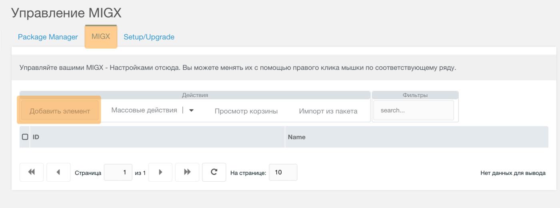Image resolution: width=560 pixels, height=208 pixels.
Task: Click the Нет данных для вывода status text
Action: pyautogui.click(x=513, y=173)
